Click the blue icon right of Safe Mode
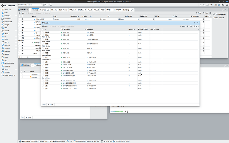This screenshot has width=229, height=143. (219, 5)
